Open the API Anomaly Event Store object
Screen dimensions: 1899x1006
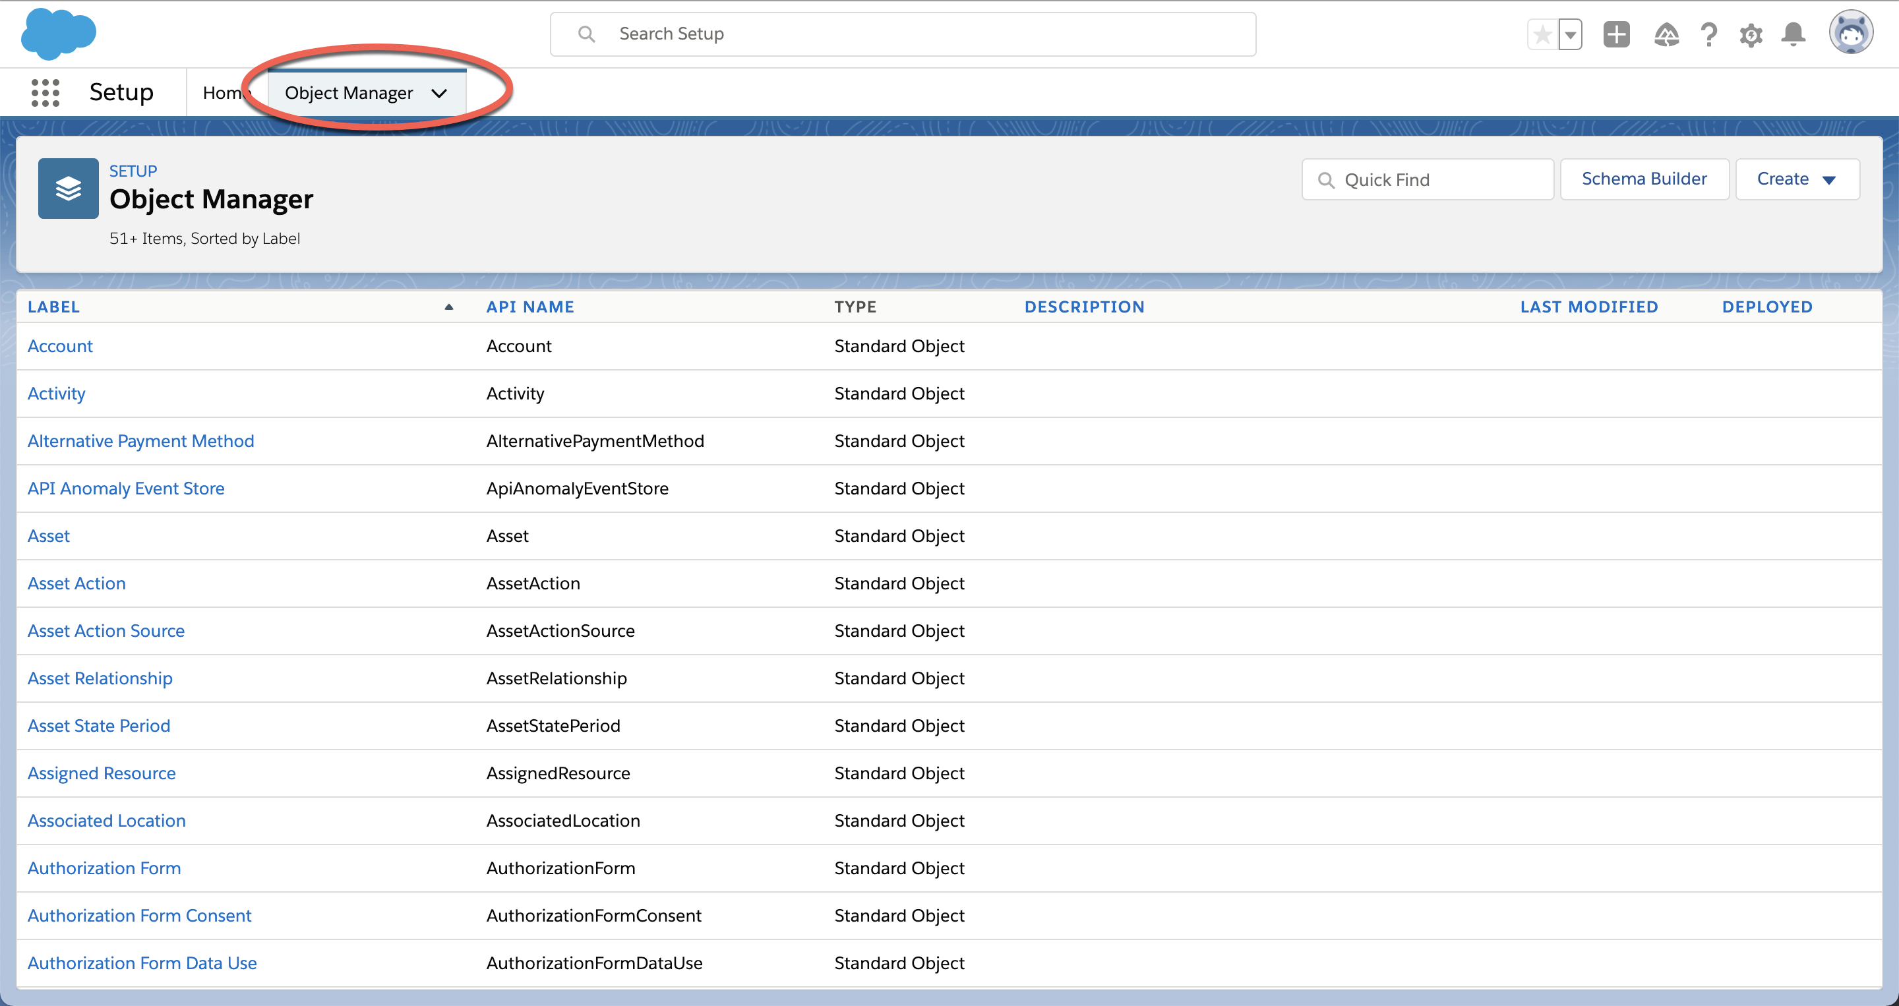click(x=126, y=488)
